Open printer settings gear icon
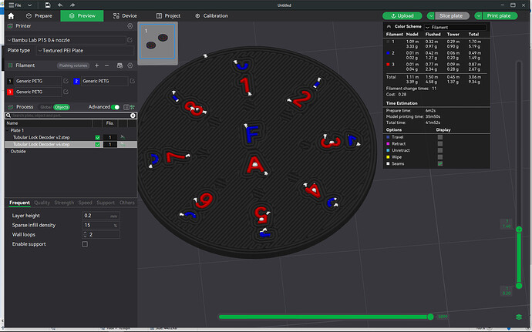Image resolution: width=532 pixels, height=332 pixels. click(130, 25)
